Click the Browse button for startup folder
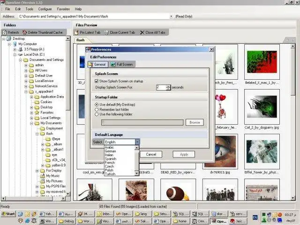This screenshot has height=225, width=300. (x=194, y=122)
